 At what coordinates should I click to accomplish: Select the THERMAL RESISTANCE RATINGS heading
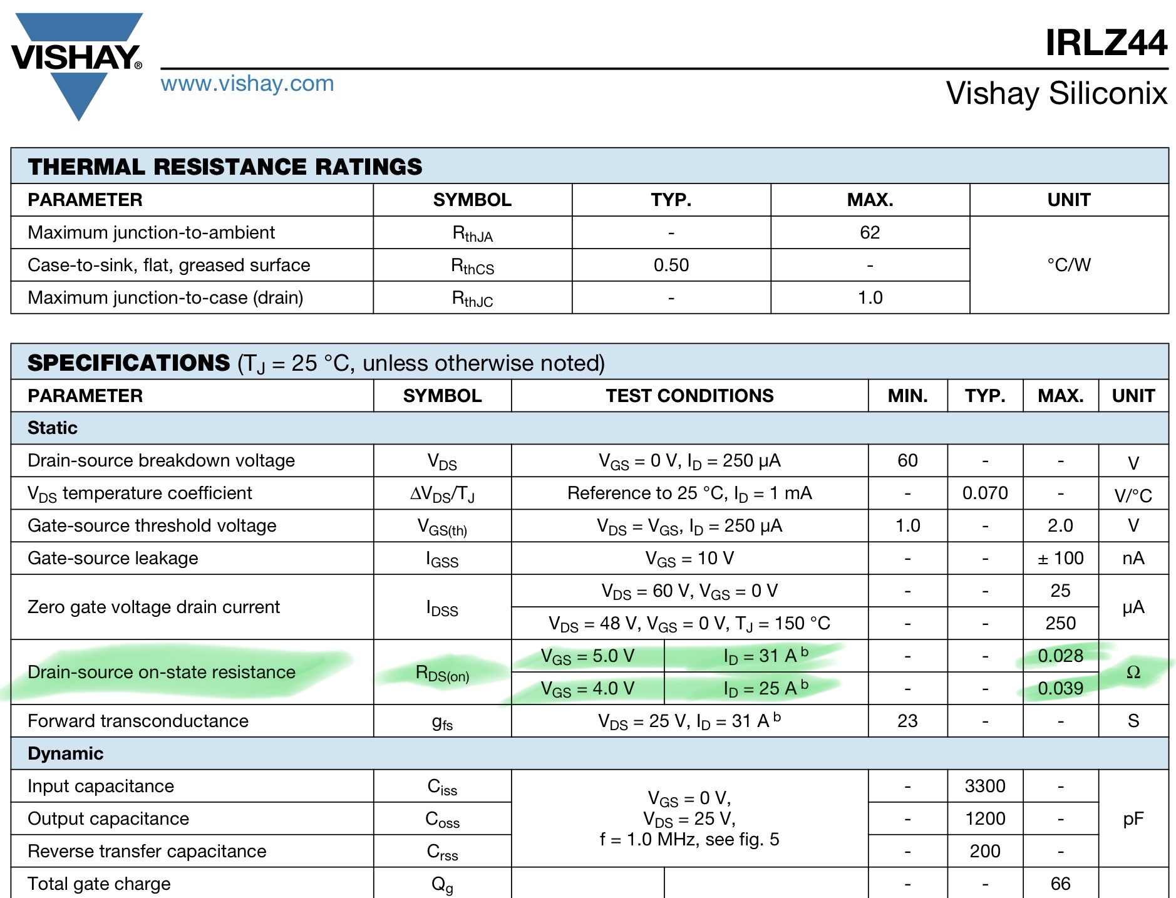point(225,167)
